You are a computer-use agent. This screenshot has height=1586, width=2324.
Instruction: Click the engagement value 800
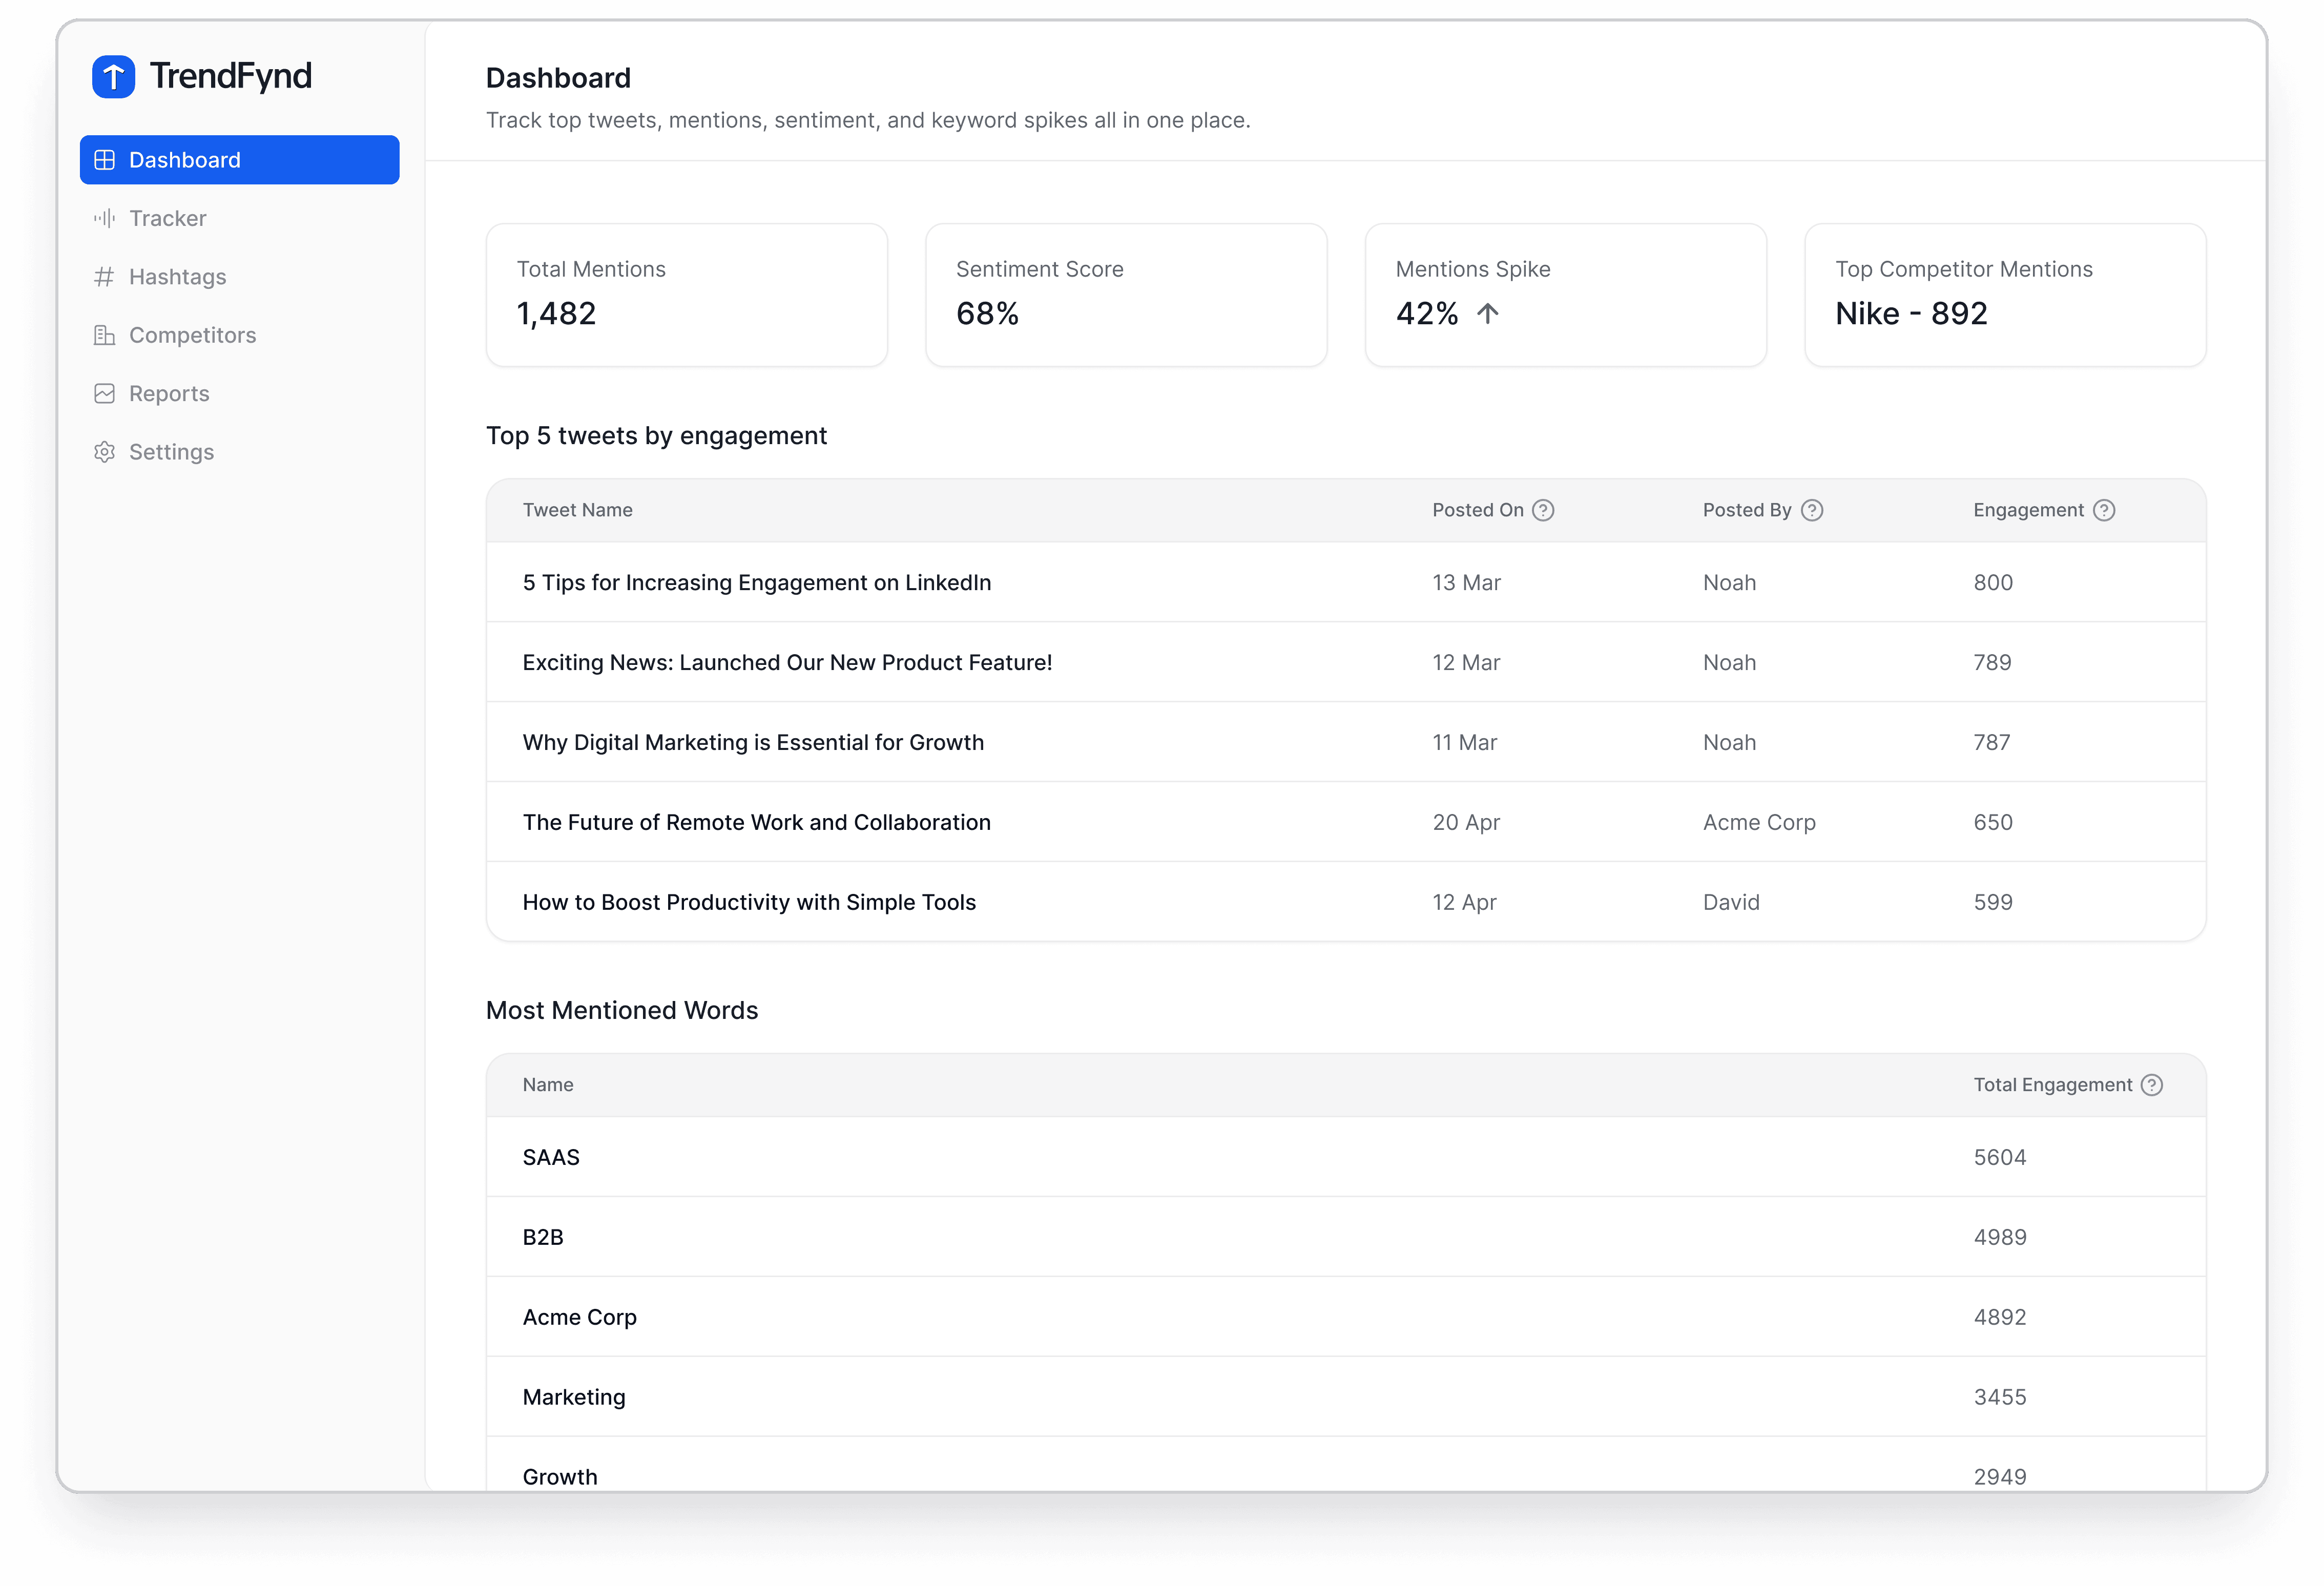pos(1993,583)
